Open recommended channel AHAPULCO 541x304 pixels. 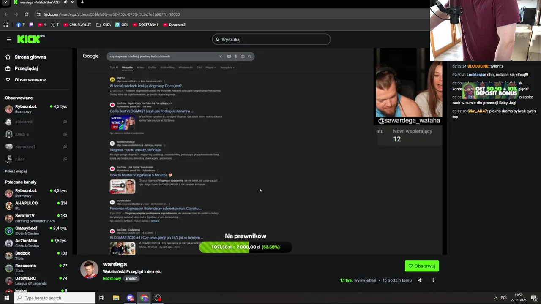click(x=36, y=206)
